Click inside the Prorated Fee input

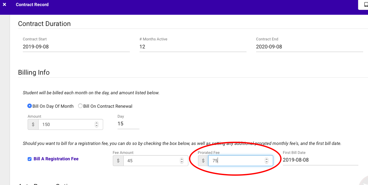point(236,161)
